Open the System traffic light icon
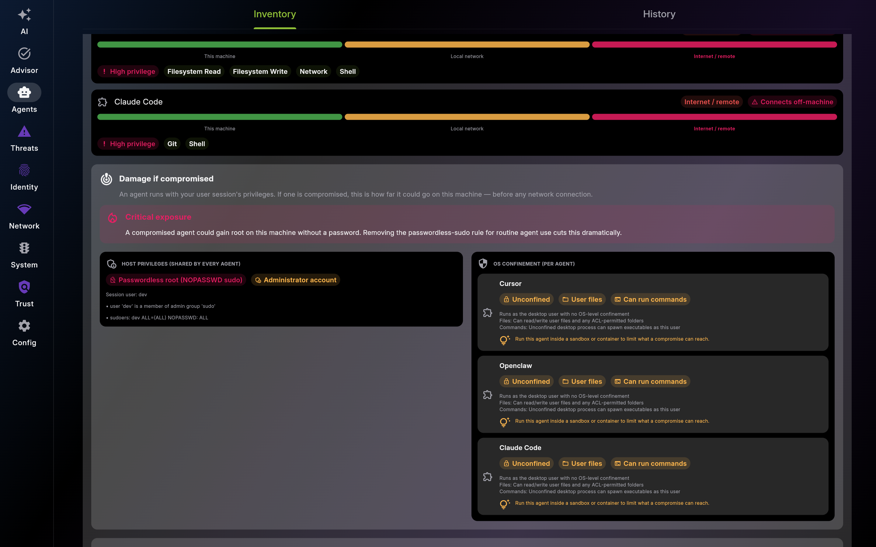Viewport: 876px width, 547px height. 24,248
